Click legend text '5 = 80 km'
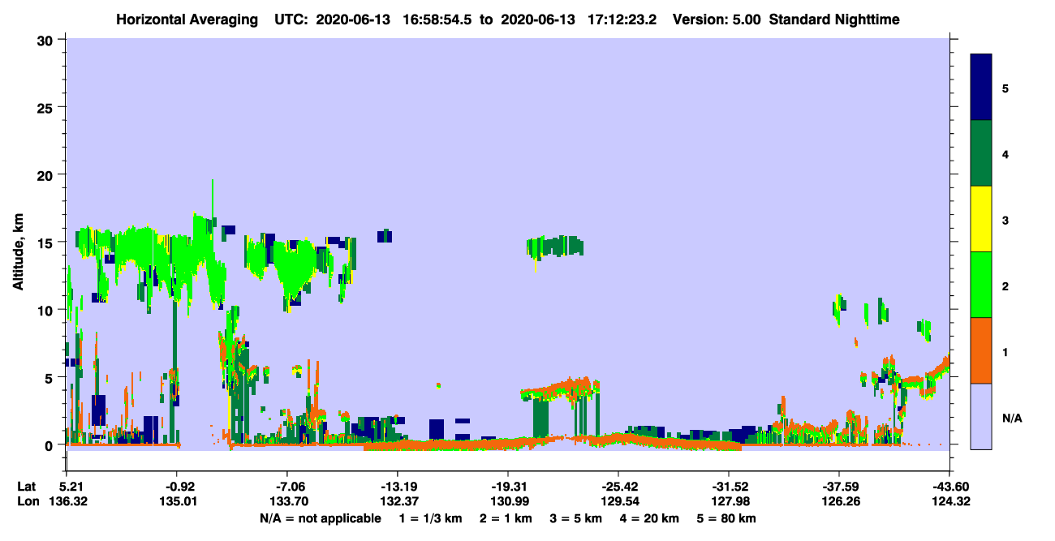The image size is (1055, 541). point(727,518)
